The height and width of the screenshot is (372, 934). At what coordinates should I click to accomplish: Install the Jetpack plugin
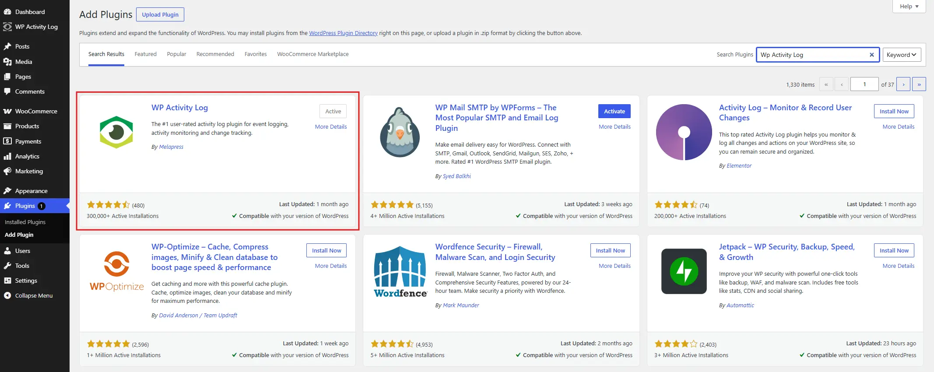[x=894, y=250]
